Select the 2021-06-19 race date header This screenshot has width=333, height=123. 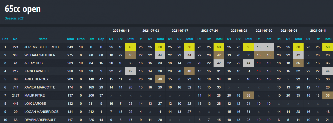(121, 31)
